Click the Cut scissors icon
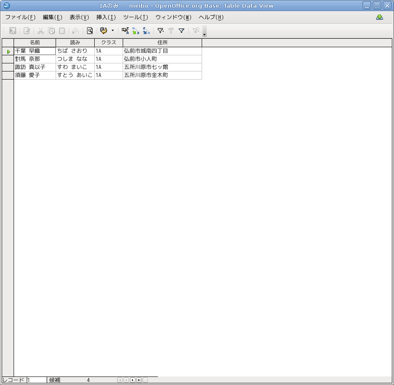Viewport: 394px width, 385px height. [x=41, y=31]
